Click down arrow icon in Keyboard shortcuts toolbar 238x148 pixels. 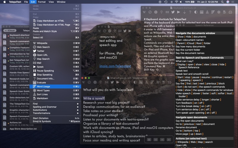tap(184, 12)
